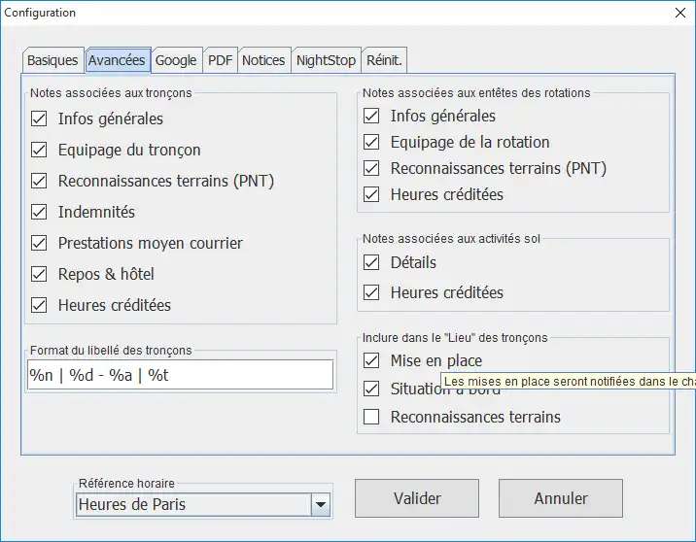Open the Google tab
696x542 pixels.
176,60
